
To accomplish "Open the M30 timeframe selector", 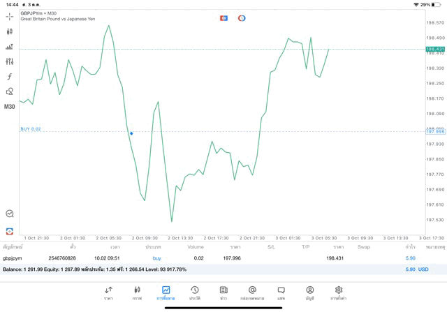I will (x=9, y=107).
